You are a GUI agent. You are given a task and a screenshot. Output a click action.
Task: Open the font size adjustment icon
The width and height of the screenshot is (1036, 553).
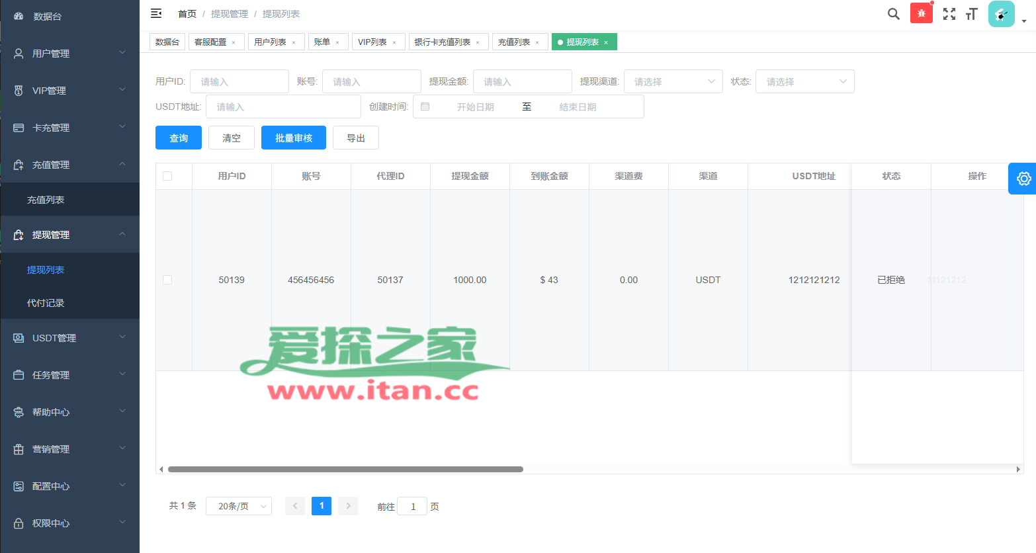(971, 14)
